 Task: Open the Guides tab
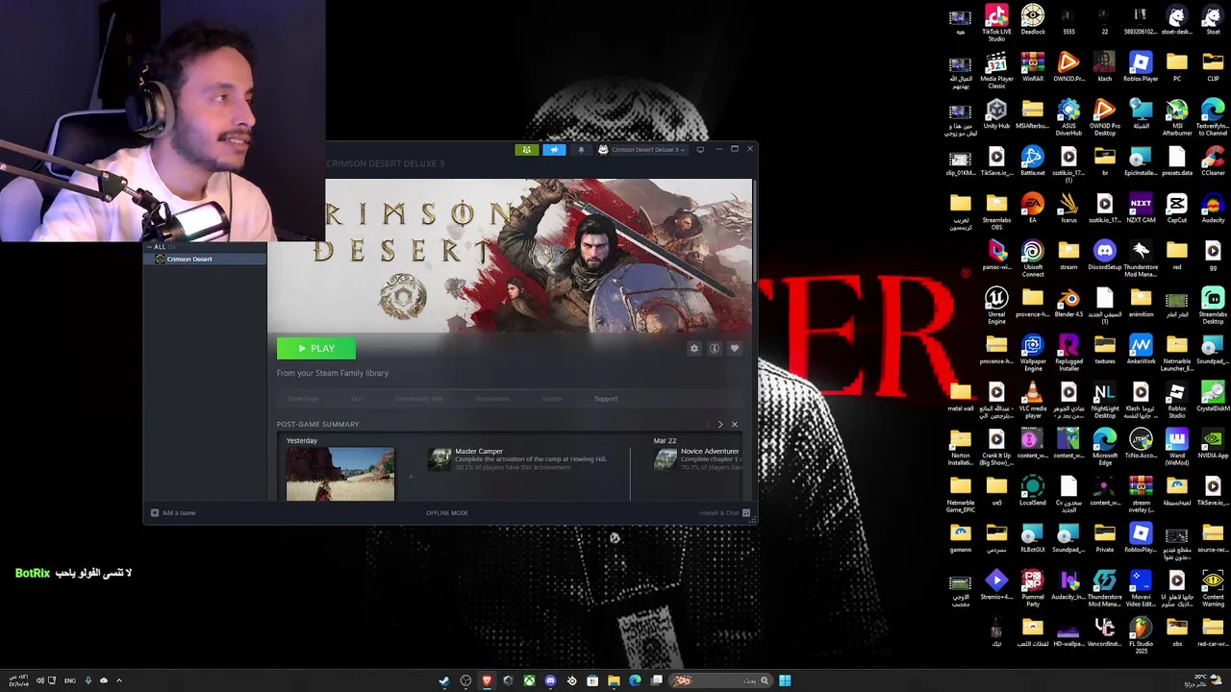click(x=552, y=398)
